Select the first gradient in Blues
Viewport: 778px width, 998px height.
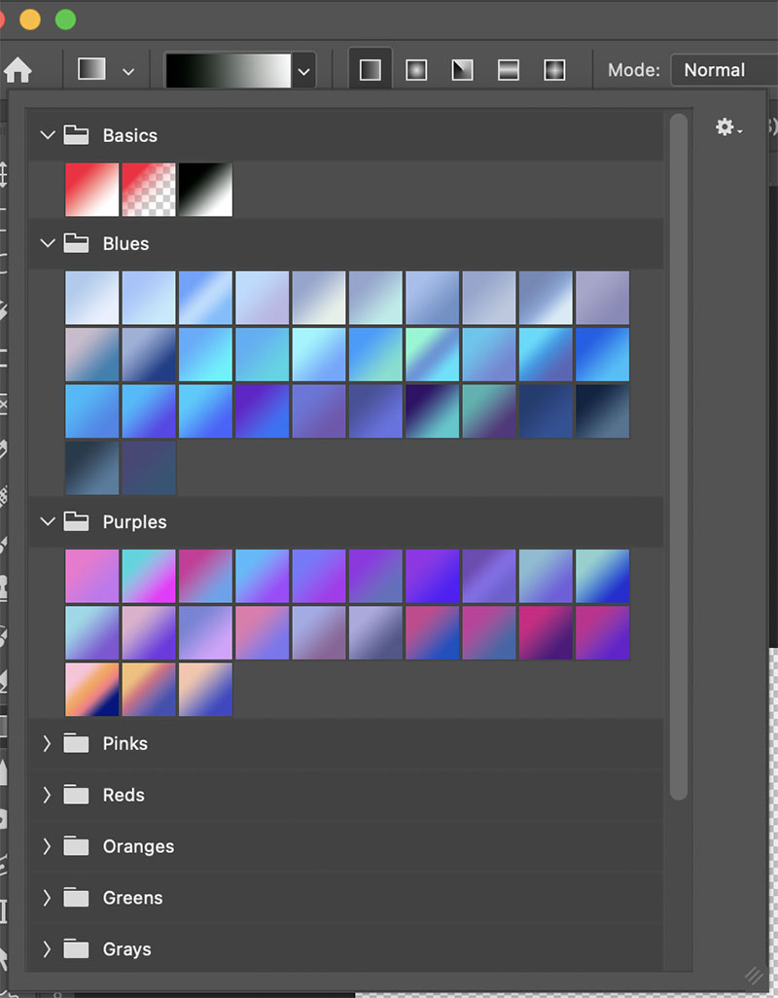click(x=91, y=298)
